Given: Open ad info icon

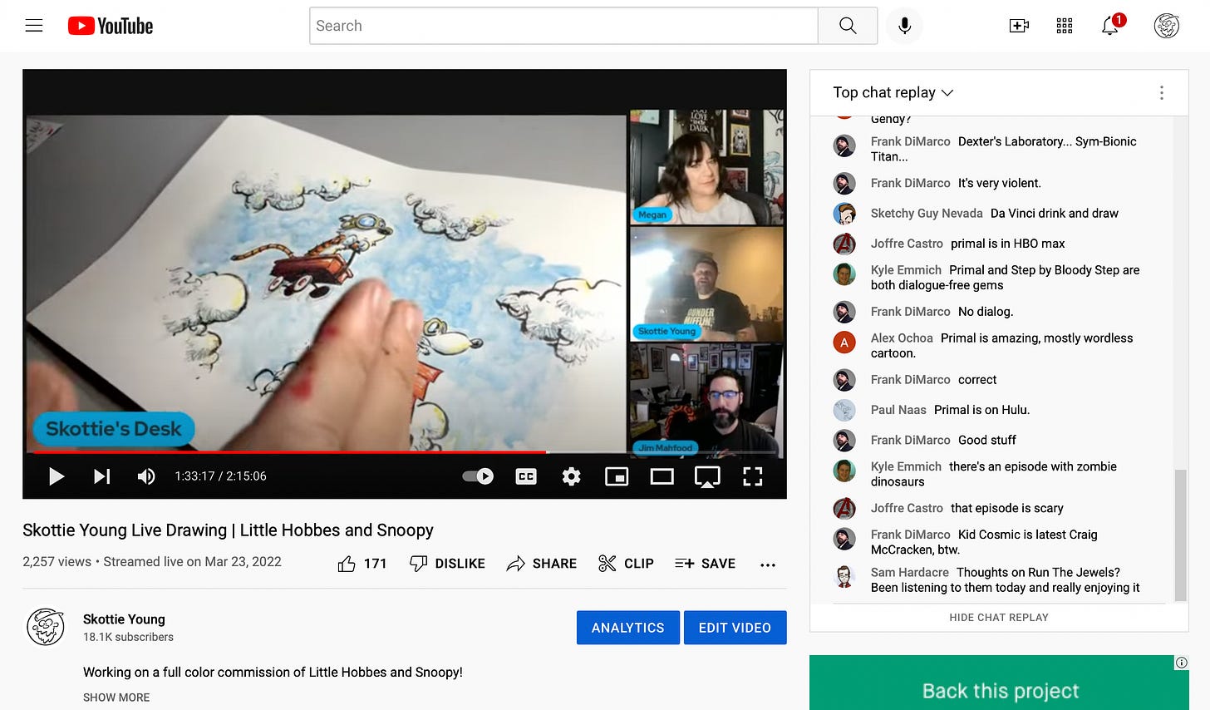Looking at the screenshot, I should click(x=1181, y=663).
